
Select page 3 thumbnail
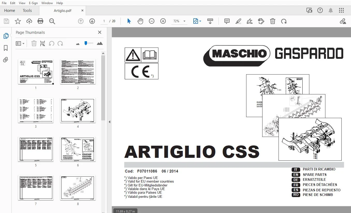36,110
